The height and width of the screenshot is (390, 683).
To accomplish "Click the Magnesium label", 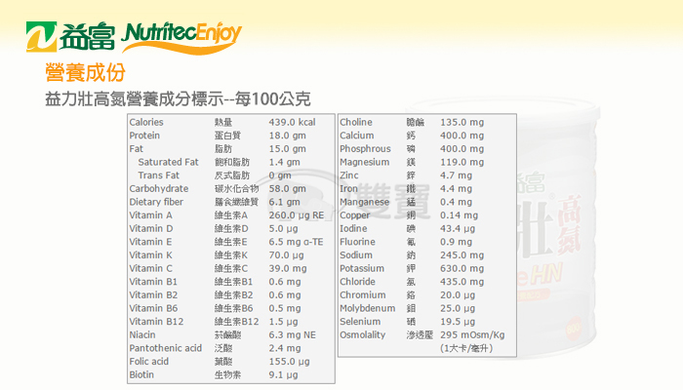I will tap(365, 163).
